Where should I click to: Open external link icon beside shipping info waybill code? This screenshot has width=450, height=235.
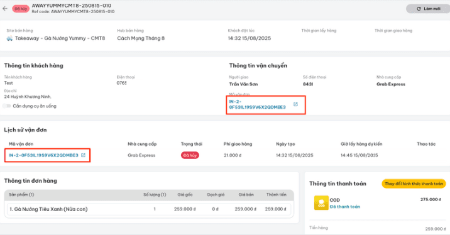coord(295,104)
